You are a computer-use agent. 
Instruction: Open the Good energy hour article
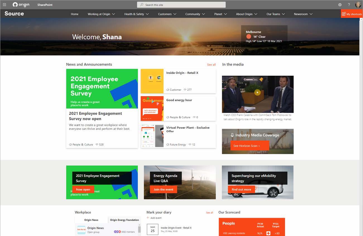click(x=179, y=100)
